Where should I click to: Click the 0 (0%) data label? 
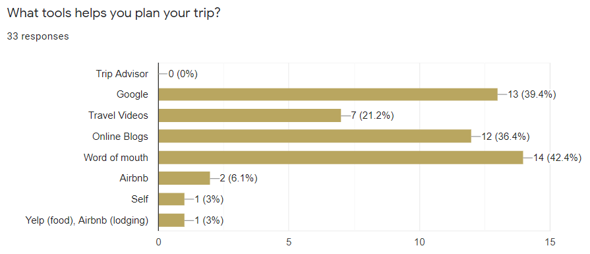point(183,74)
